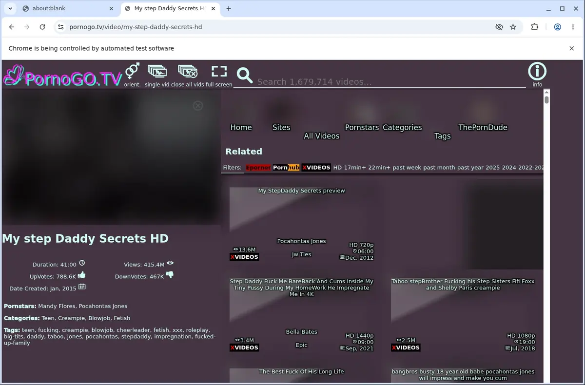Toggle the Pornhub source filter
This screenshot has height=385, width=585.
tap(286, 167)
